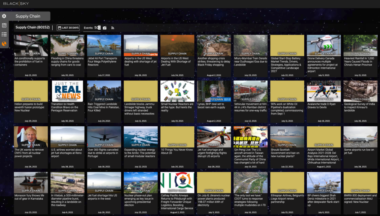Open the Expanding nuclear energy Arctic article
Viewport: 380px width, 216px height.
click(141, 152)
